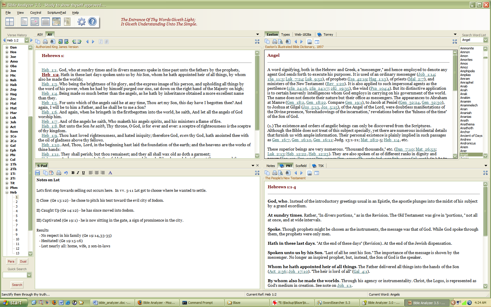Image resolution: width=491 pixels, height=307 pixels.
Task: Toggle bold formatting in S-Pad
Action: (73, 173)
